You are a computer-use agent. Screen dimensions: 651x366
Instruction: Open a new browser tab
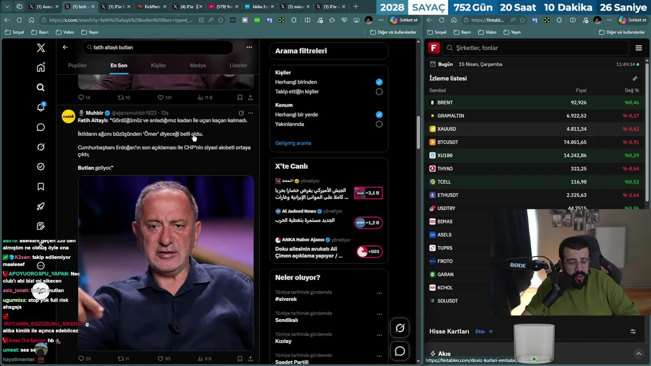coord(356,7)
